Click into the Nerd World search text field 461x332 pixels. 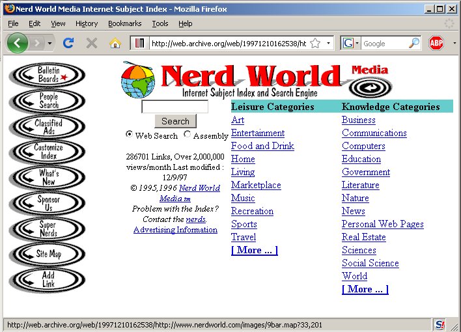pyautogui.click(x=175, y=107)
